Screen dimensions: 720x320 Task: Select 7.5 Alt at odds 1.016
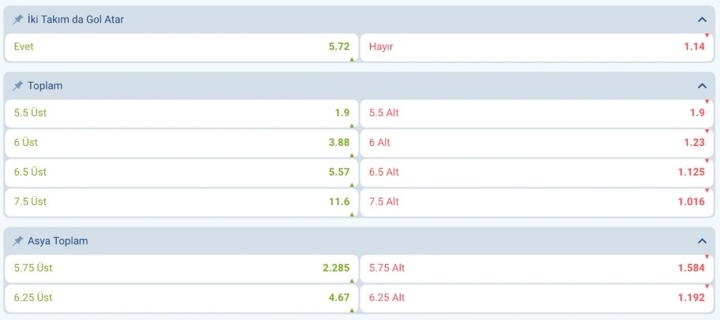click(537, 202)
